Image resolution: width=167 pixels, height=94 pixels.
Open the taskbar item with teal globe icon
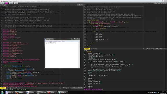click(63, 92)
